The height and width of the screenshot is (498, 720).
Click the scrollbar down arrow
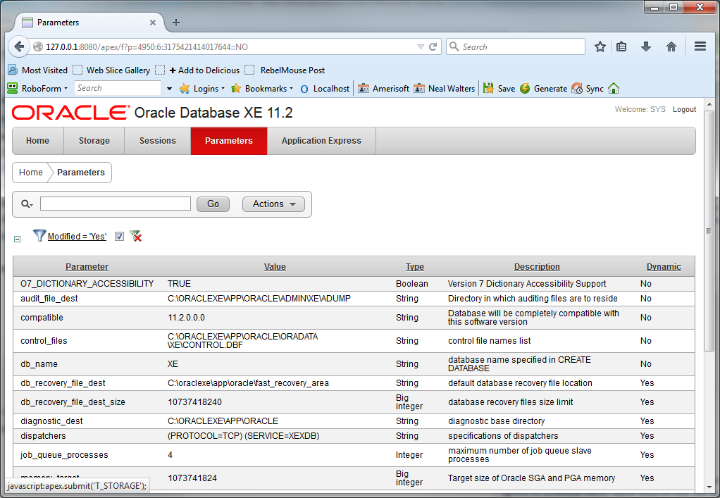click(709, 487)
